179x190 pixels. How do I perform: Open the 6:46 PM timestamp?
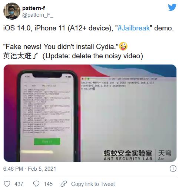[x=13, y=169]
